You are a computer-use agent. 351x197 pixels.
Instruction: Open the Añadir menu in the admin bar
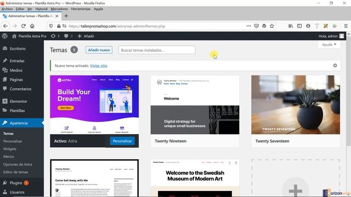(86, 36)
